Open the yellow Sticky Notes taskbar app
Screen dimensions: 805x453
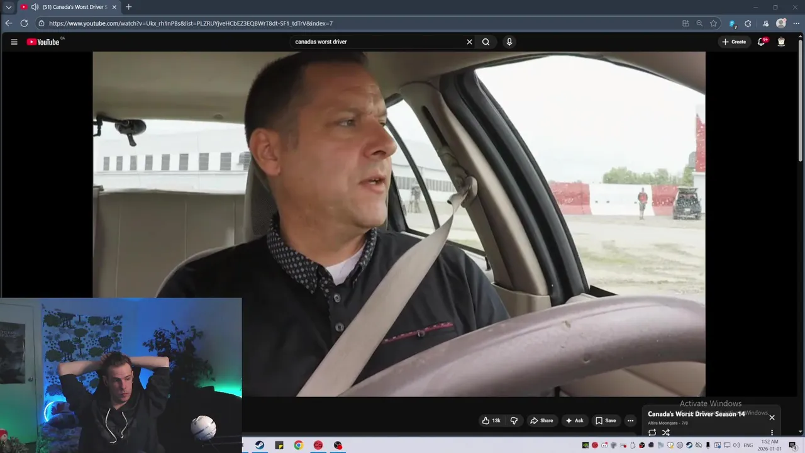tap(279, 445)
